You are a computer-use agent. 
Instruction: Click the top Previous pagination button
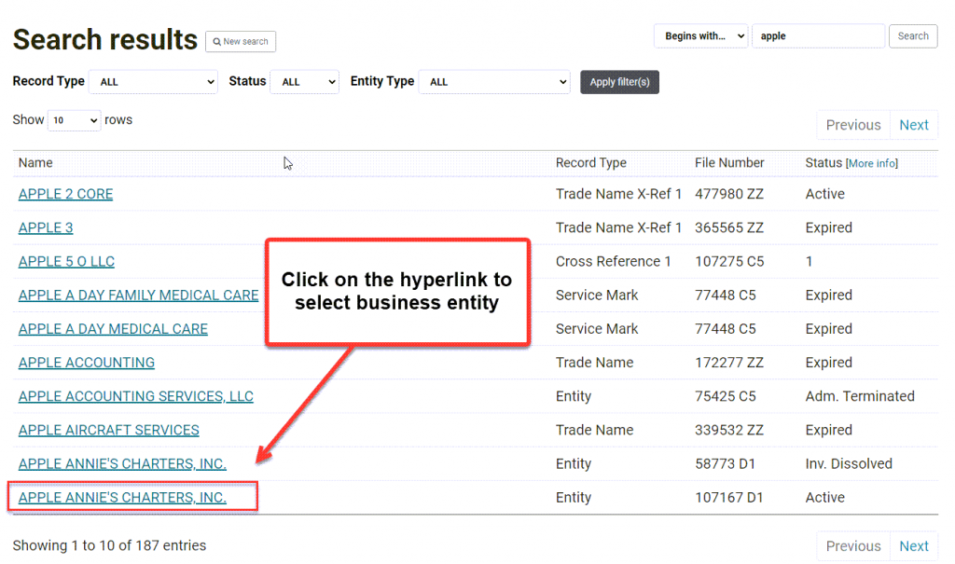[x=853, y=125]
